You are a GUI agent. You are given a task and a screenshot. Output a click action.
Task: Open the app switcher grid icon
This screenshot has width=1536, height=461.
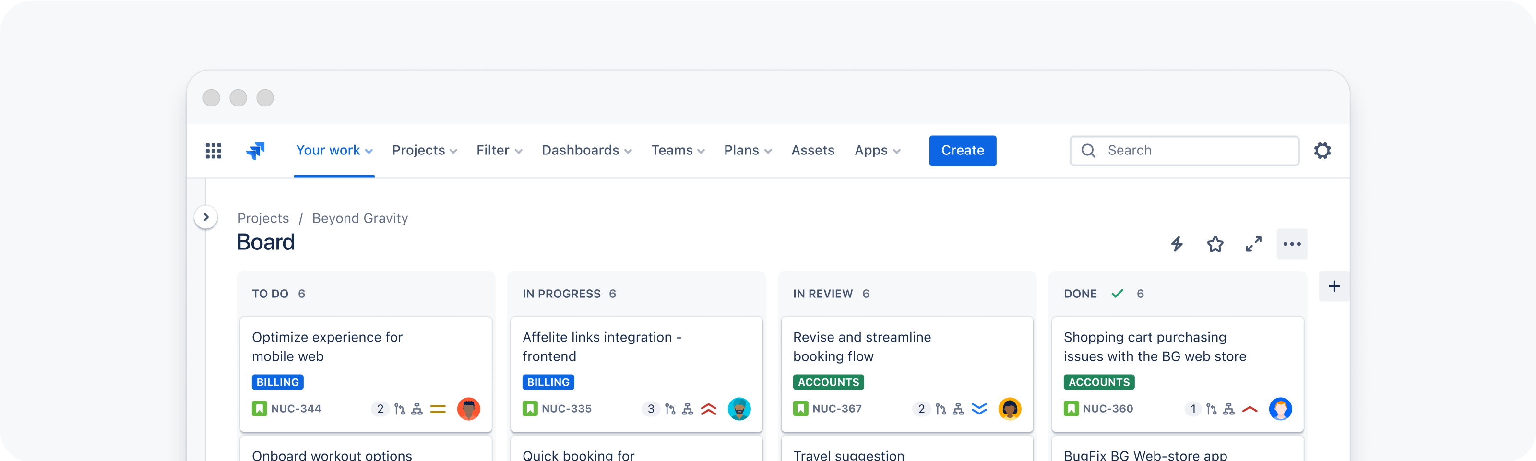[x=214, y=151]
